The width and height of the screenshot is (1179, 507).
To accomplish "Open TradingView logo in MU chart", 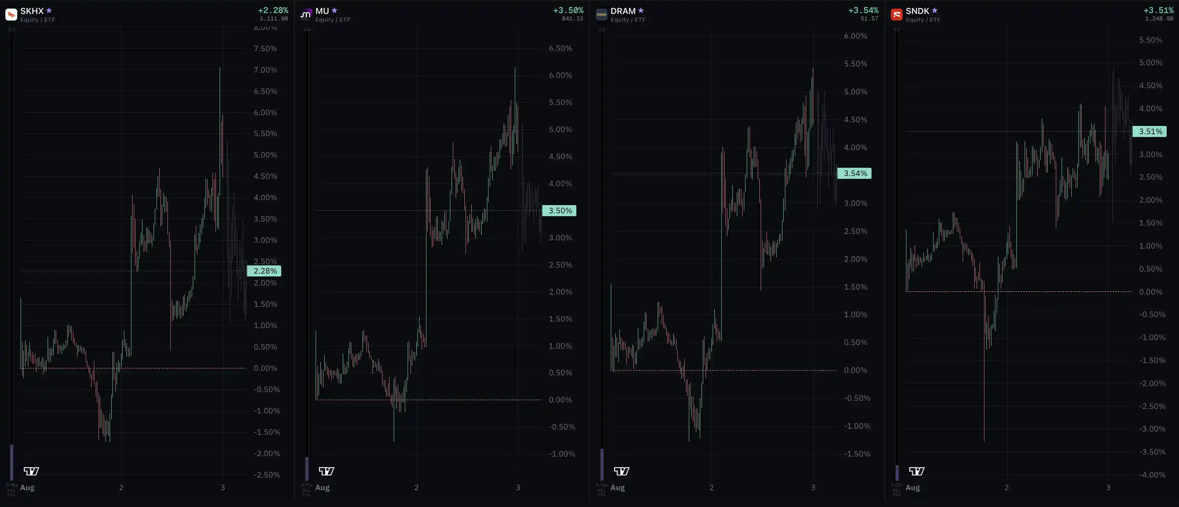I will click(x=326, y=471).
